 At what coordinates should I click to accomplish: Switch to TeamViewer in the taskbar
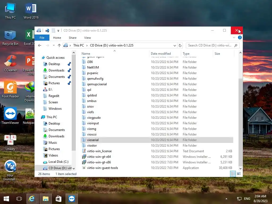[72, 199]
